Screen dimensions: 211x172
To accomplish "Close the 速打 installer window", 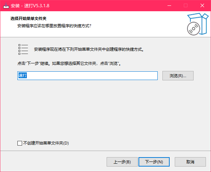I will pyautogui.click(x=202, y=5).
